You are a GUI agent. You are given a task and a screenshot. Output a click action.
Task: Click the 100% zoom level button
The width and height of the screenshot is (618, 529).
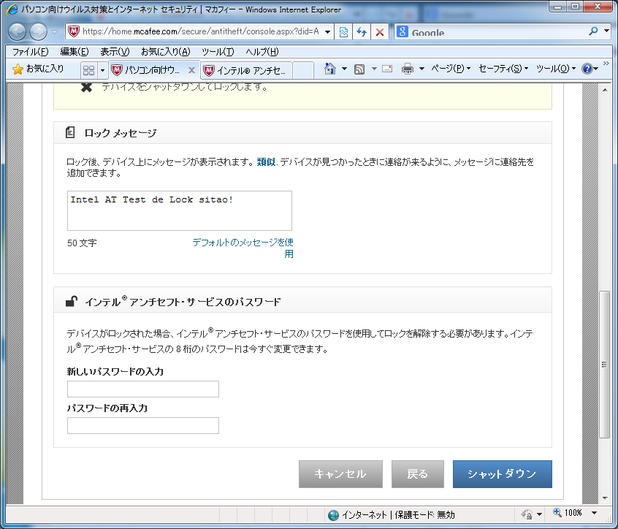(x=568, y=513)
